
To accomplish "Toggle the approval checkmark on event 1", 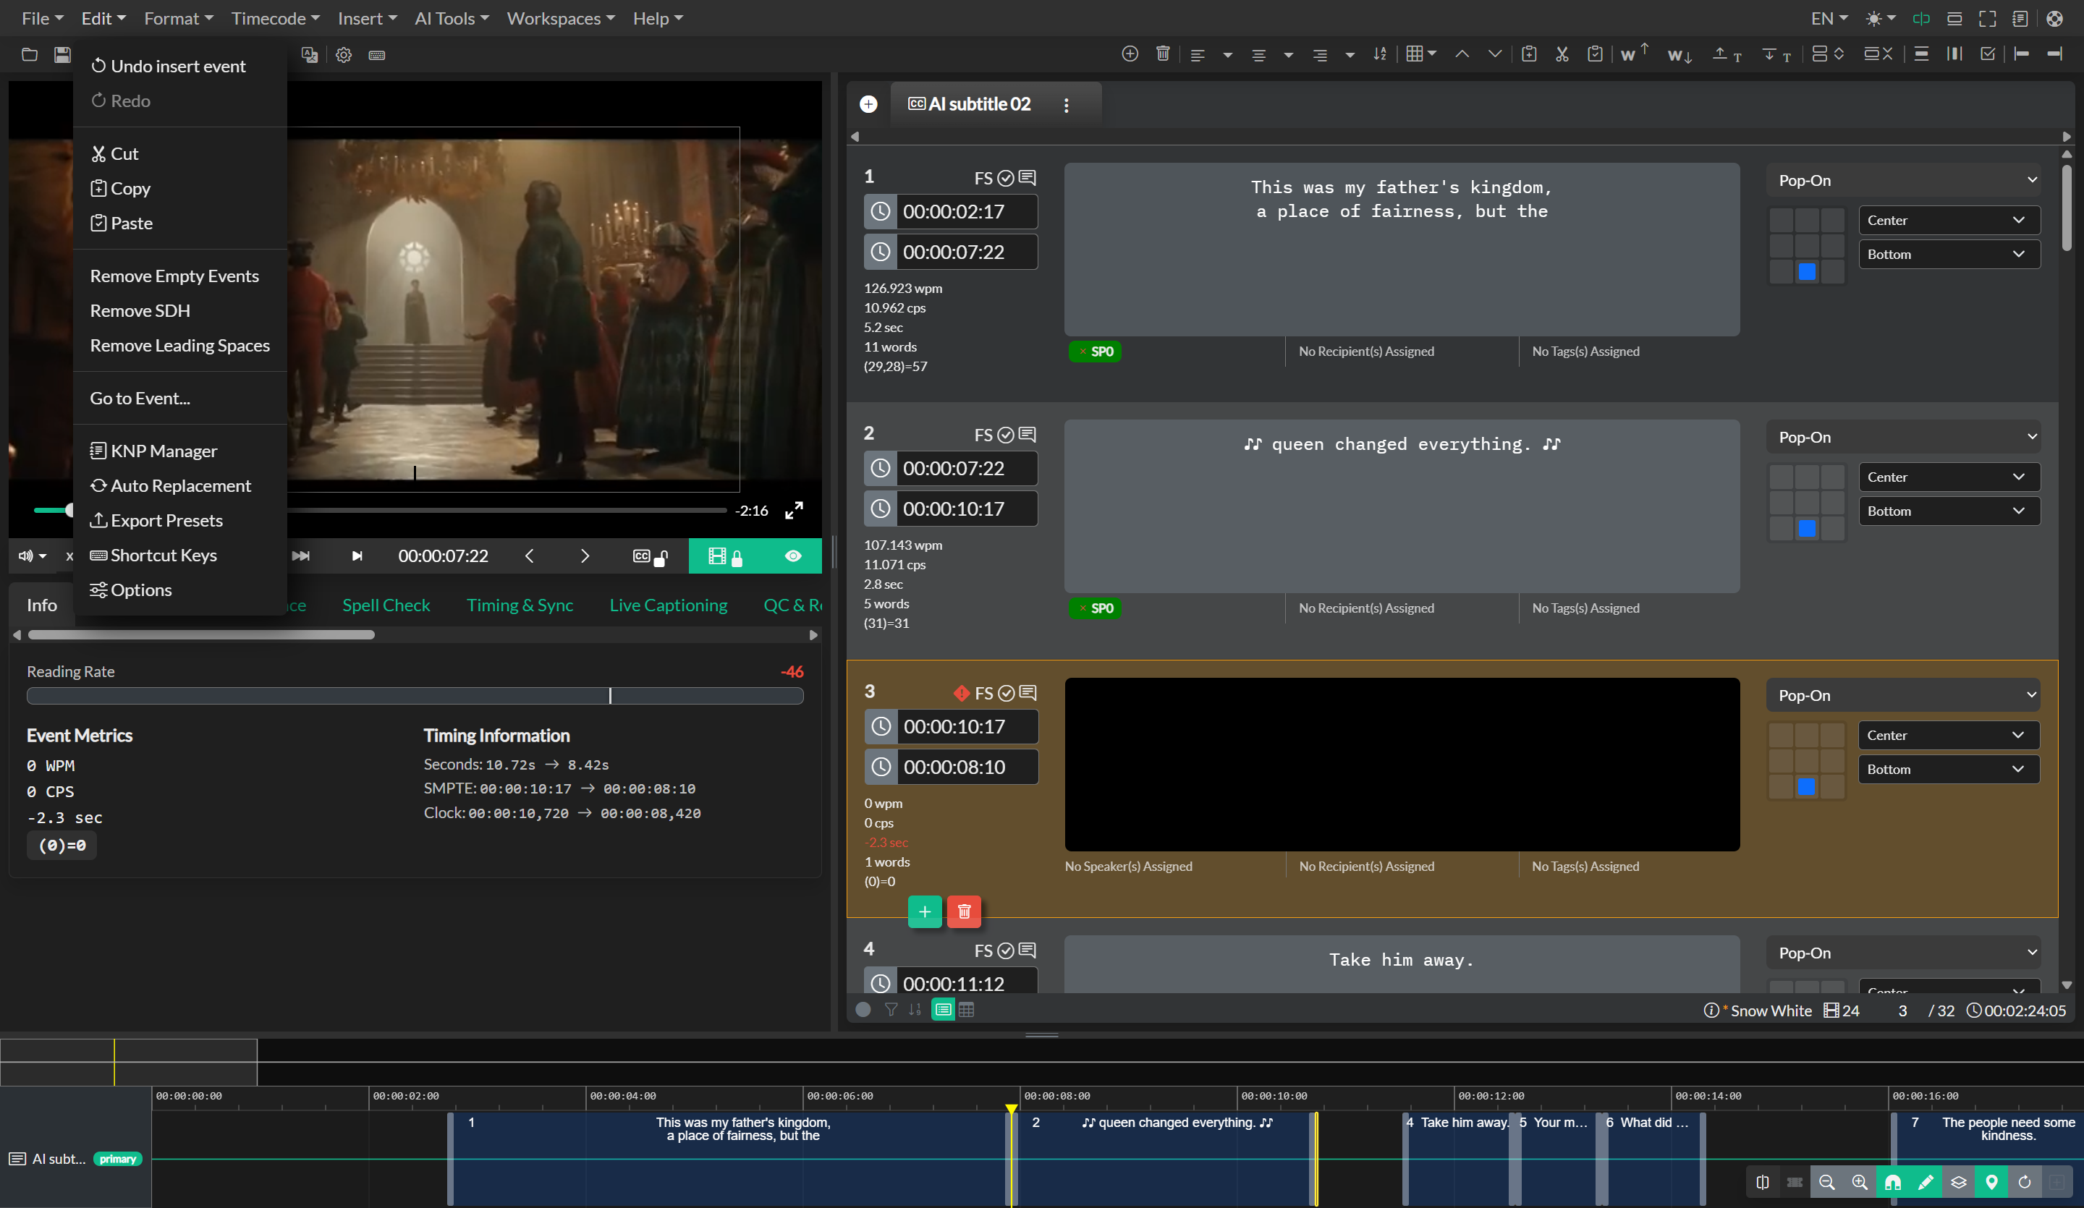I will click(x=1006, y=178).
